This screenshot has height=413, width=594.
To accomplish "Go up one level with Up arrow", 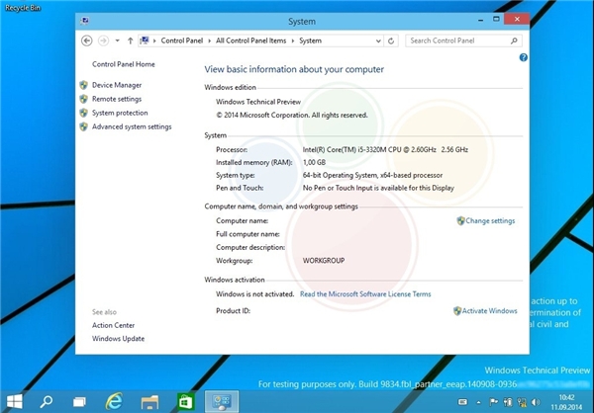I will click(131, 41).
